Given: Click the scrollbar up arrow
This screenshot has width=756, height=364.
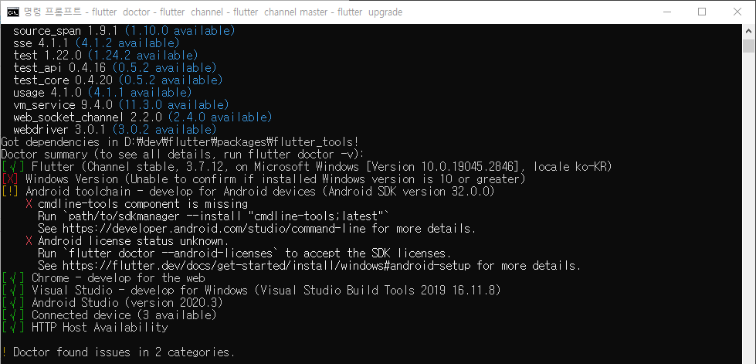Looking at the screenshot, I should click(748, 31).
